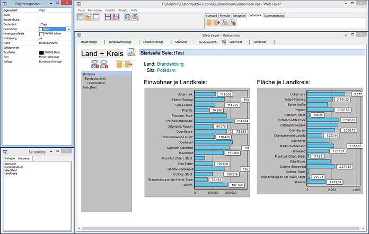Click the Startseite breadcrumb link
This screenshot has height=234, width=369.
click(150, 52)
